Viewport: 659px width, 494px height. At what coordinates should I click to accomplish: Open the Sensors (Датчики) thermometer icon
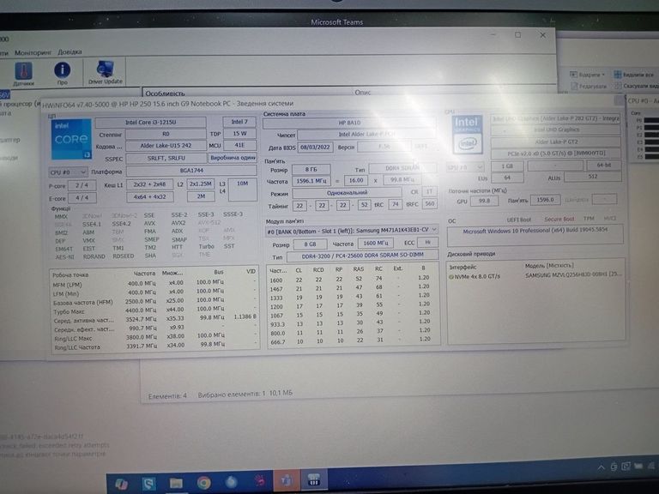23,72
